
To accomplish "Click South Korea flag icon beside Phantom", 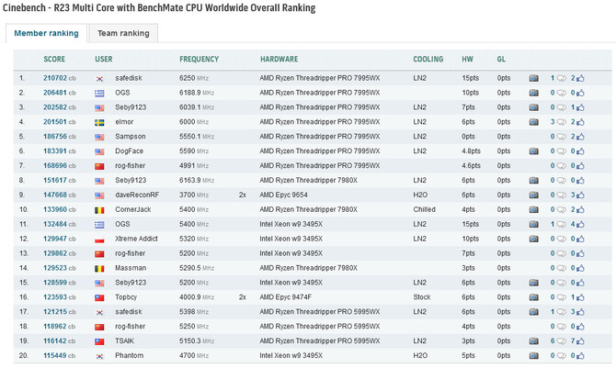I will coord(99,356).
